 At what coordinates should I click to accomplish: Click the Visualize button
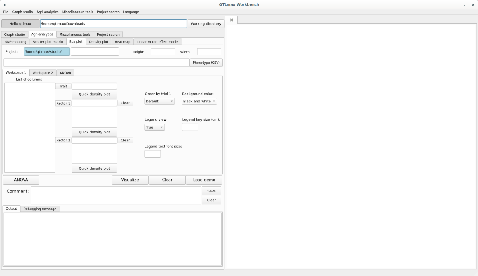(x=130, y=180)
